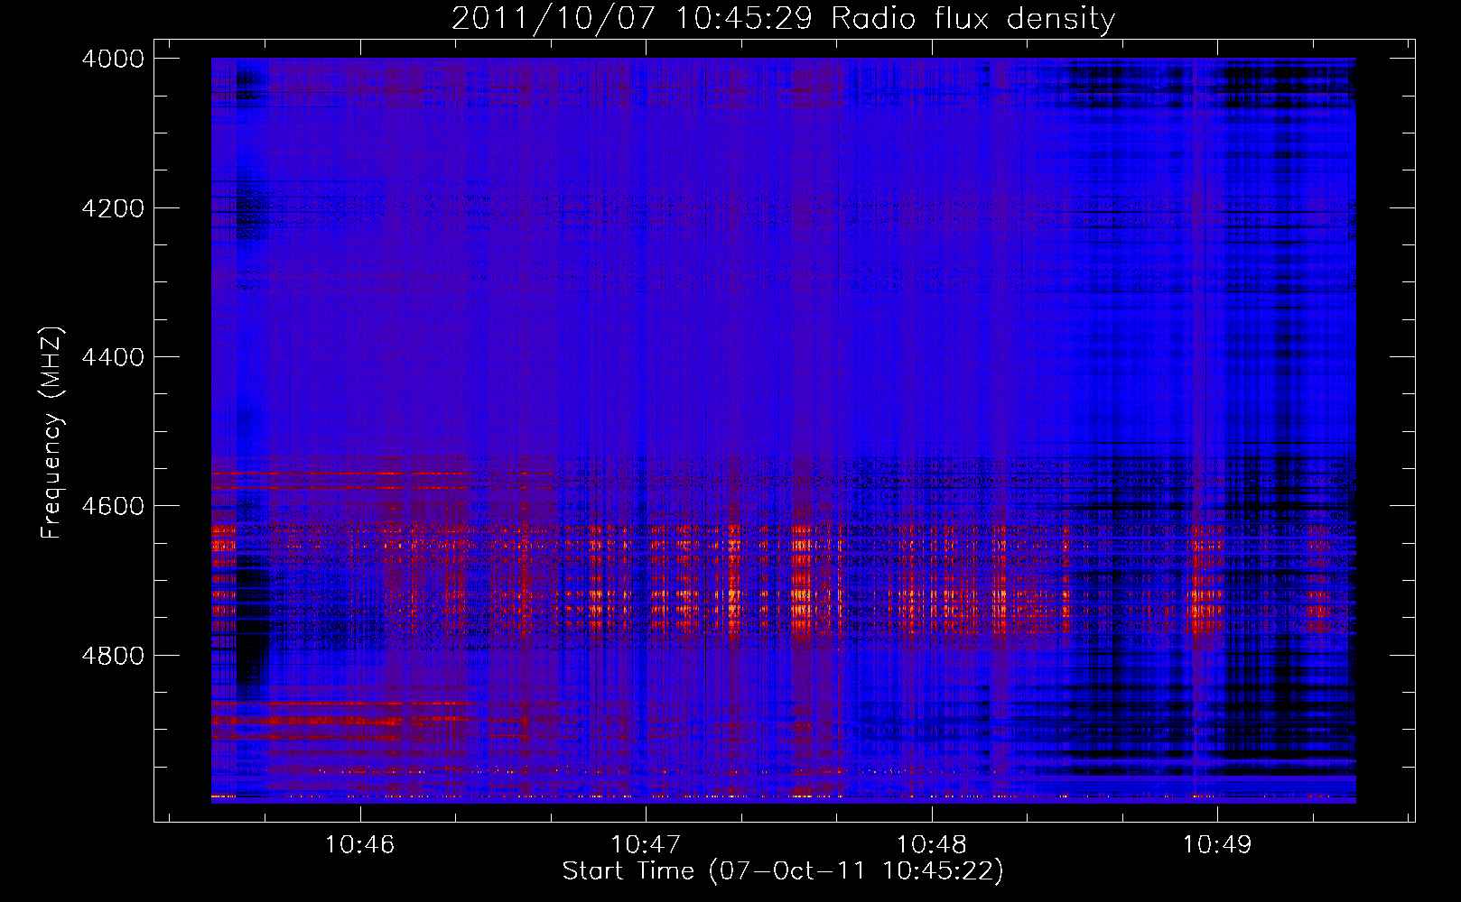Viewport: 1461px width, 902px height.
Task: Select the 4000 frequency axis label
Action: (x=113, y=59)
